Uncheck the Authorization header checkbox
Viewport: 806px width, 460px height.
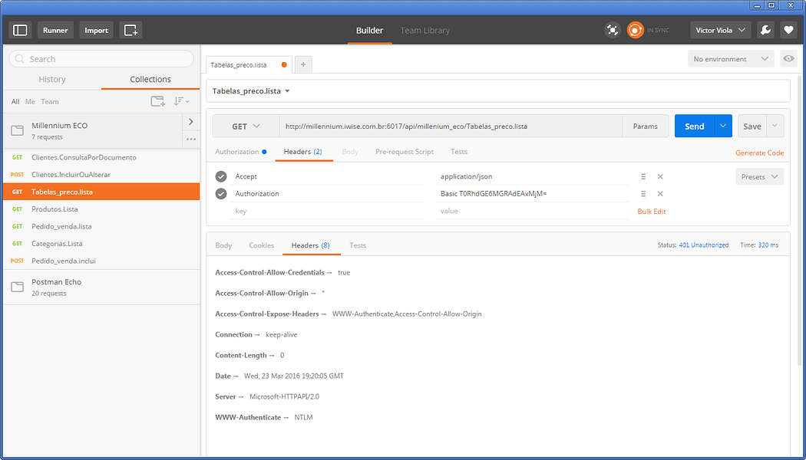pyautogui.click(x=221, y=193)
